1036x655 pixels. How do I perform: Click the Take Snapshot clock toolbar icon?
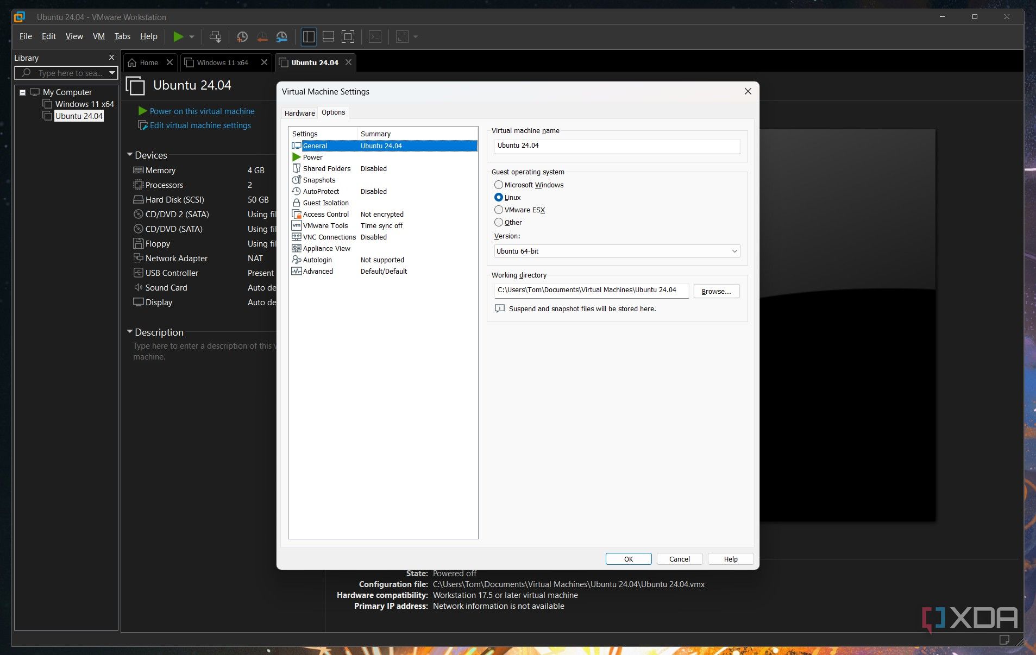click(x=242, y=37)
